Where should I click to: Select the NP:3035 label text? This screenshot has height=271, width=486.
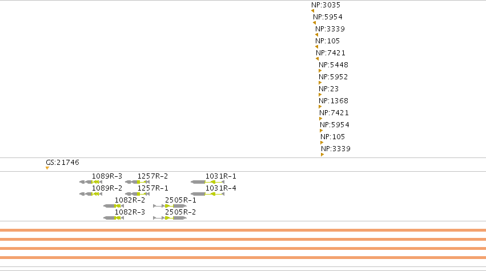tap(326, 5)
